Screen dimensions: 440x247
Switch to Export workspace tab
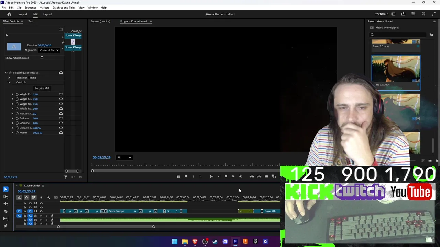(x=47, y=14)
